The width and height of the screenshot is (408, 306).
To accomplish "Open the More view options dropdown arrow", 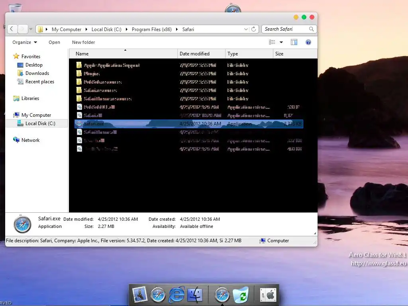I will pyautogui.click(x=281, y=42).
